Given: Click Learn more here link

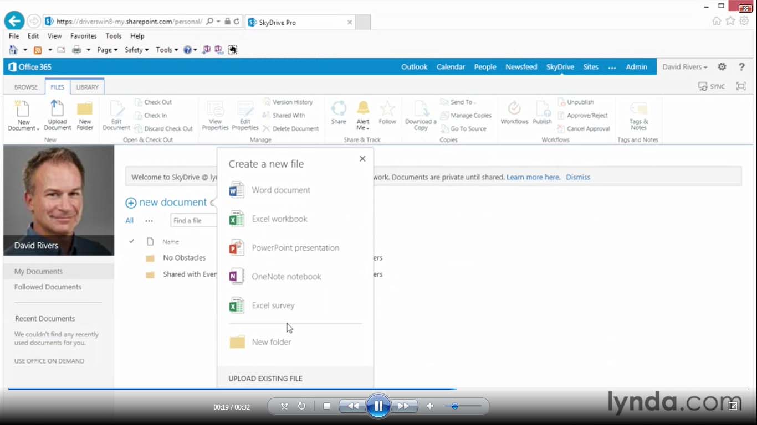Looking at the screenshot, I should (x=533, y=177).
